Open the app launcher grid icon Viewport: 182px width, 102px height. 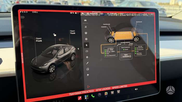(86, 97)
